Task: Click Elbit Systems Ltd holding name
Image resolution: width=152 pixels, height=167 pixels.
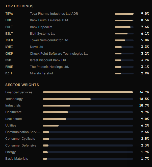Action: [43, 34]
